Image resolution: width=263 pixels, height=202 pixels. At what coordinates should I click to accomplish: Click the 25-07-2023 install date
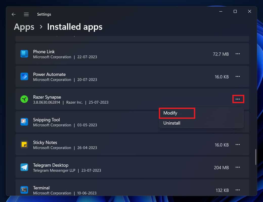[x=98, y=102]
